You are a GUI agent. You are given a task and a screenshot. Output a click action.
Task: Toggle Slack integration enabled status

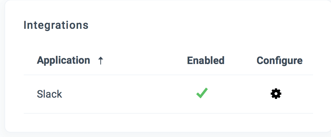click(x=202, y=93)
